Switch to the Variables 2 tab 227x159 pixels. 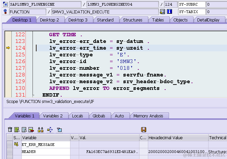pyautogui.click(x=53, y=116)
